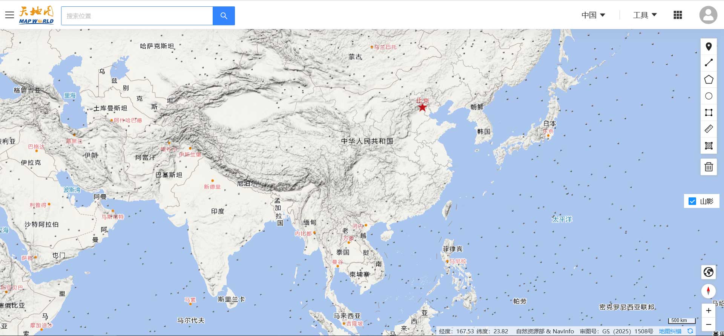724x336 pixels.
Task: Click the 沙特阿拉伯 country label
Action: (41, 225)
